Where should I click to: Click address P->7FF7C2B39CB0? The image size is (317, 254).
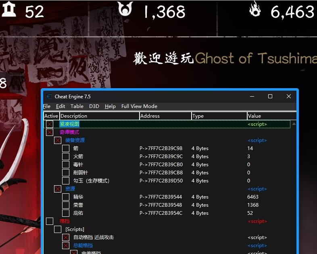pos(161,165)
